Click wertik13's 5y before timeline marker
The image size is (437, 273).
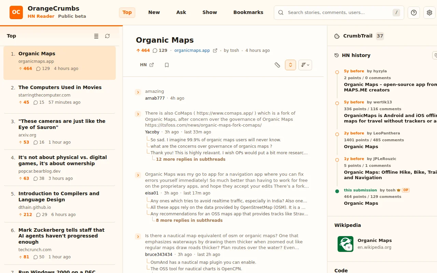tap(337, 103)
